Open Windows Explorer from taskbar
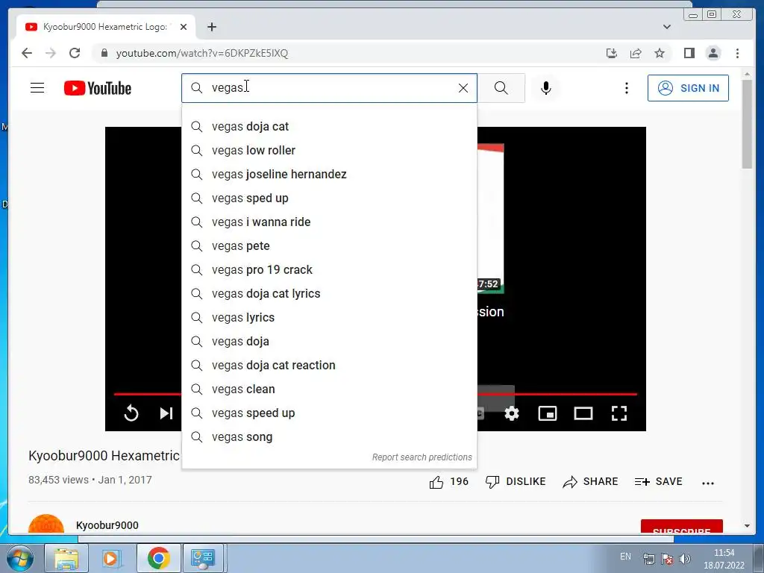The image size is (764, 573). (x=66, y=558)
